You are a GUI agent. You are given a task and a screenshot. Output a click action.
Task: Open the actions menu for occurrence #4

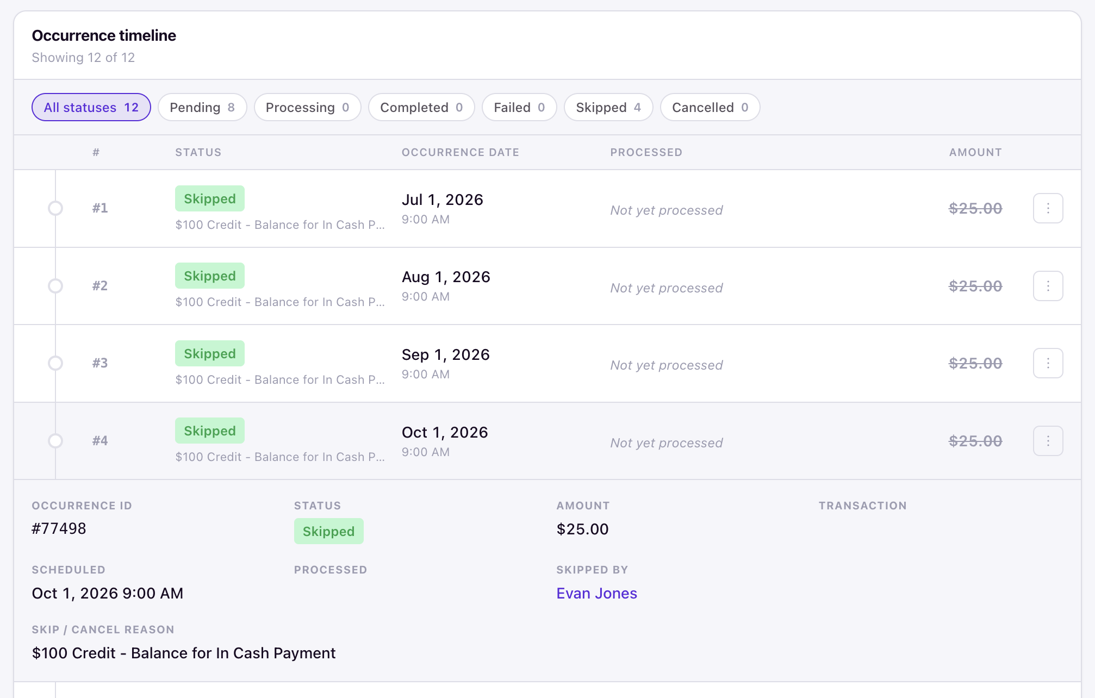pyautogui.click(x=1048, y=441)
